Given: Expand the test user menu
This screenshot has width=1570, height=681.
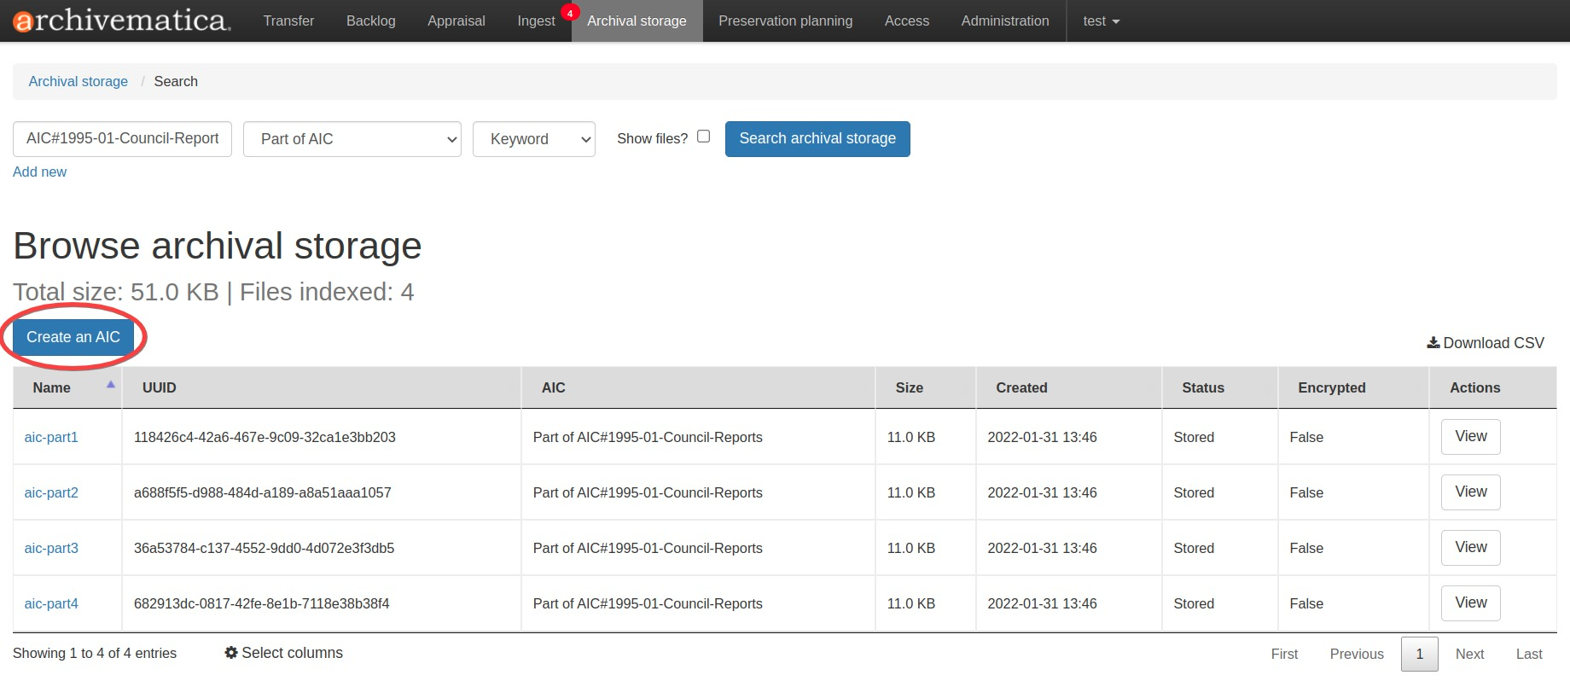Looking at the screenshot, I should (1101, 20).
